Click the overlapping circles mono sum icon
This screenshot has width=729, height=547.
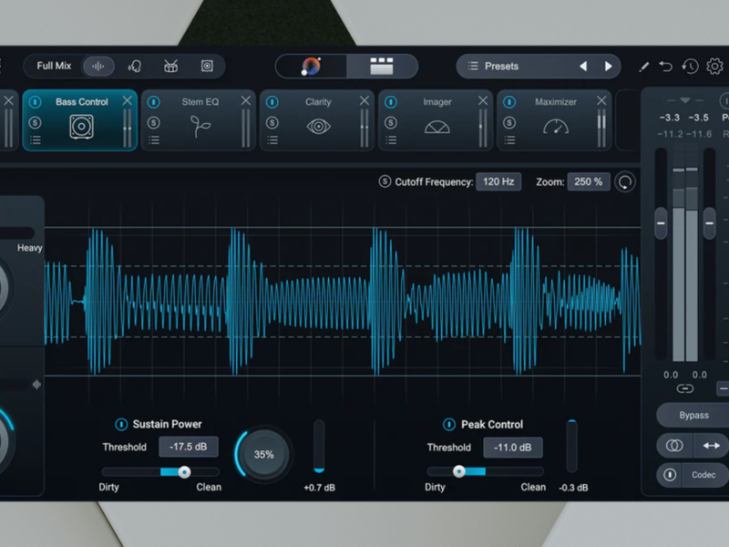[x=674, y=446]
